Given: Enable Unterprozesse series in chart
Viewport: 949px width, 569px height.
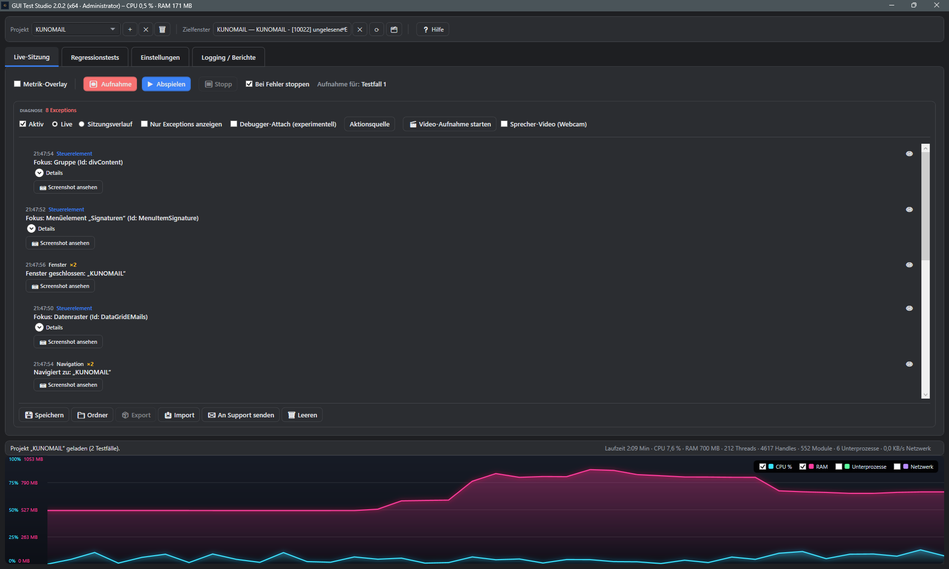Looking at the screenshot, I should 839,467.
